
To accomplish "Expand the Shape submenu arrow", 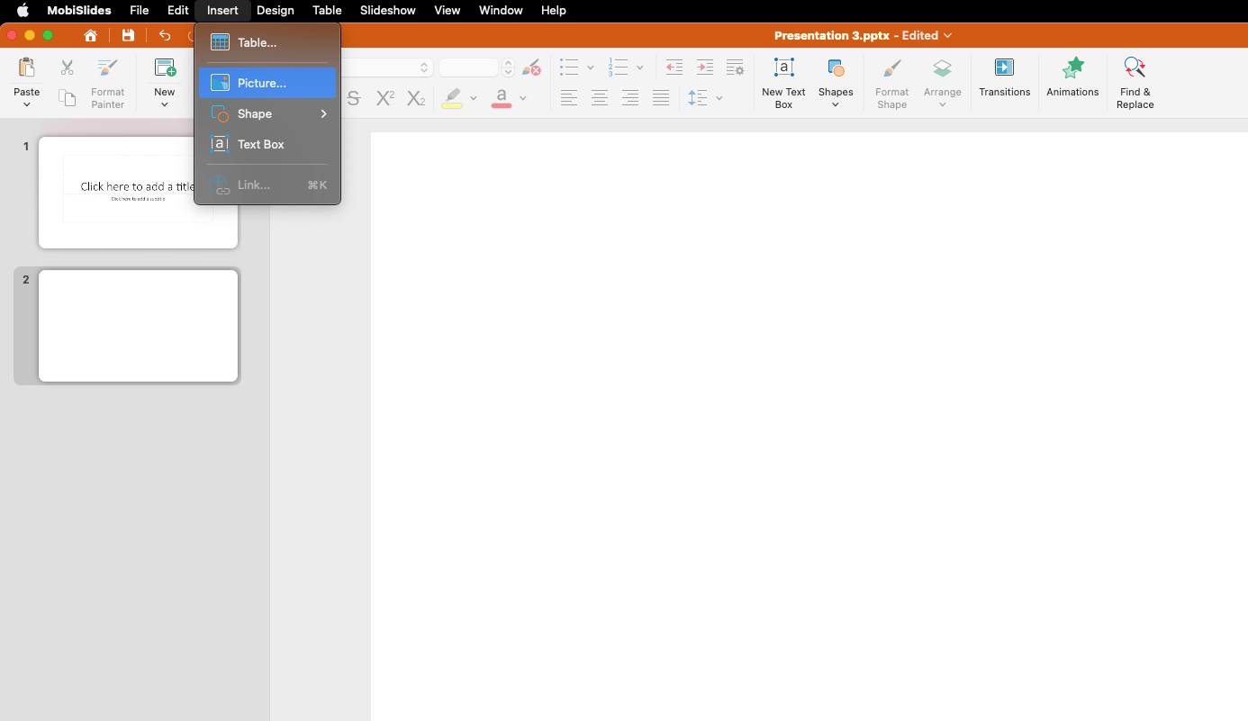I will [x=323, y=113].
